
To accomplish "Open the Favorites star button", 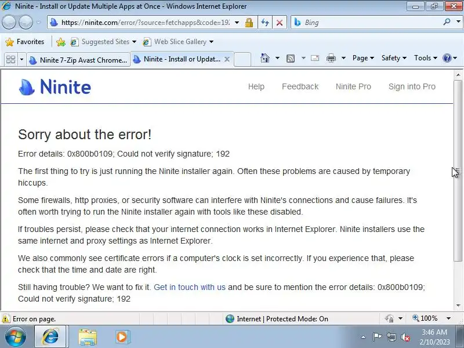I will tap(25, 42).
